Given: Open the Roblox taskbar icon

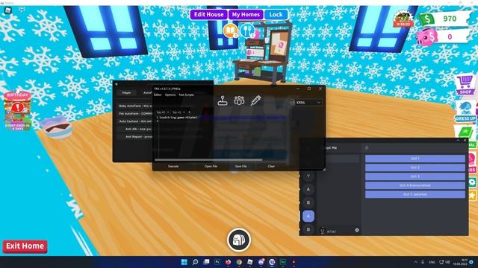Looking at the screenshot, I should 250,262.
